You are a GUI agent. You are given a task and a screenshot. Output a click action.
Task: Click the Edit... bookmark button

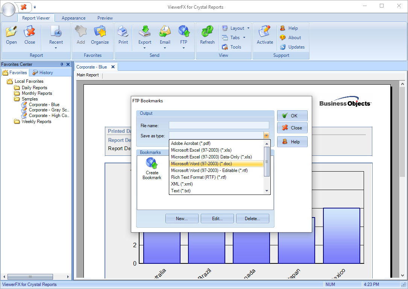(x=217, y=218)
